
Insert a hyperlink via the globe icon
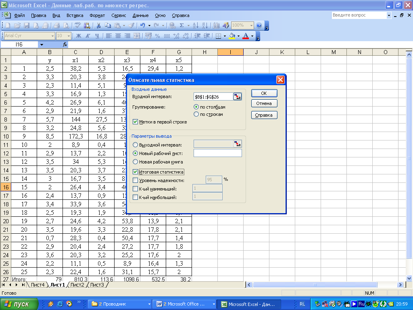(x=173, y=25)
